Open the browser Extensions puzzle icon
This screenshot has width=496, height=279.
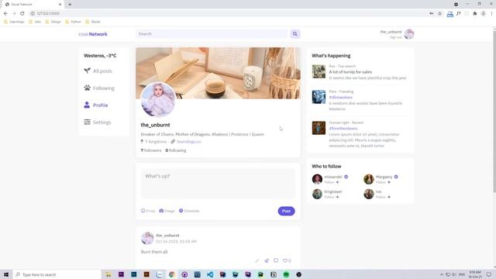click(x=475, y=13)
